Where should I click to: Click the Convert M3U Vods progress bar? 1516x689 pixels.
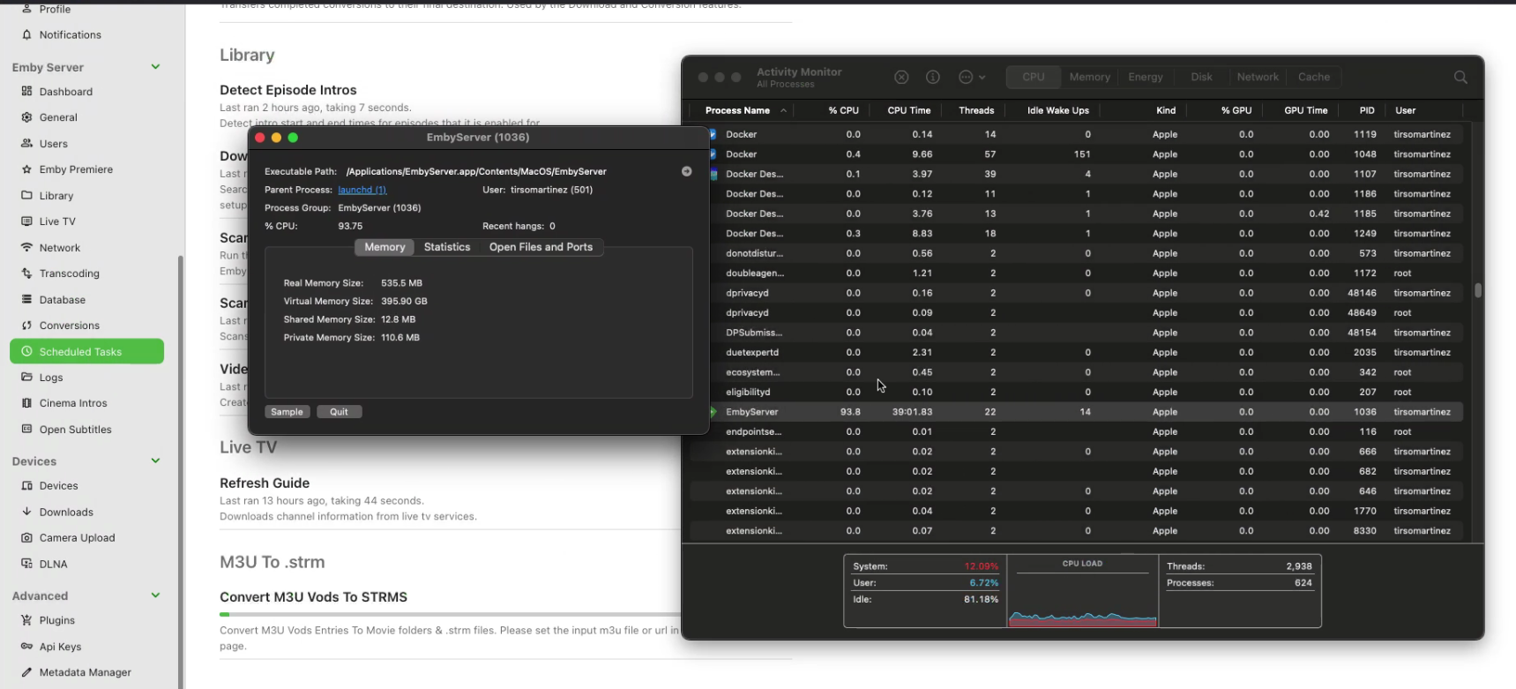pyautogui.click(x=450, y=614)
